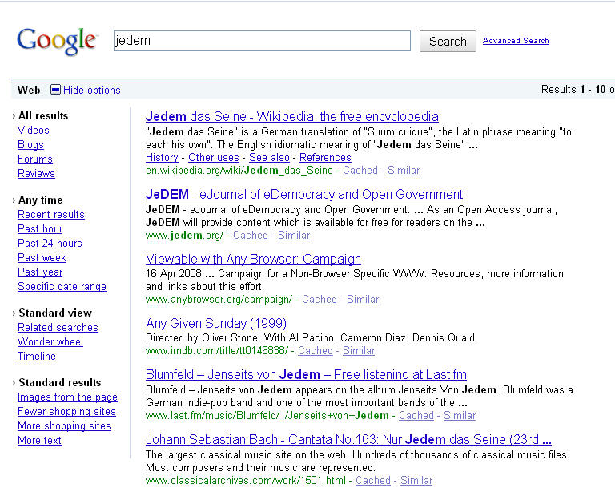
Task: Choose Fewer shopping sites
Action: click(x=66, y=412)
